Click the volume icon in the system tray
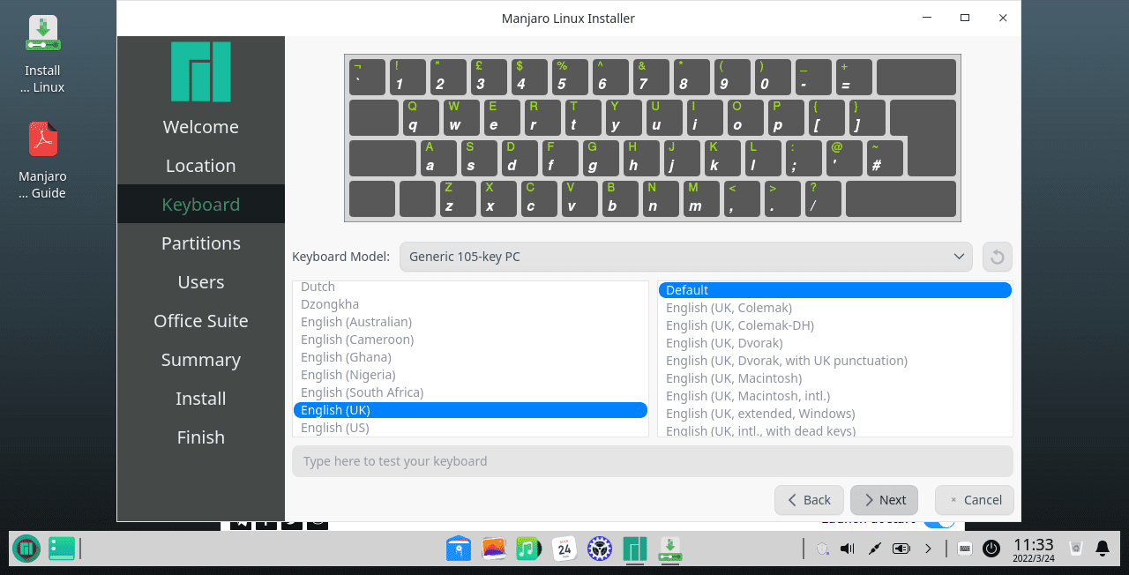Screen dimensions: 1129x575 (x=847, y=549)
